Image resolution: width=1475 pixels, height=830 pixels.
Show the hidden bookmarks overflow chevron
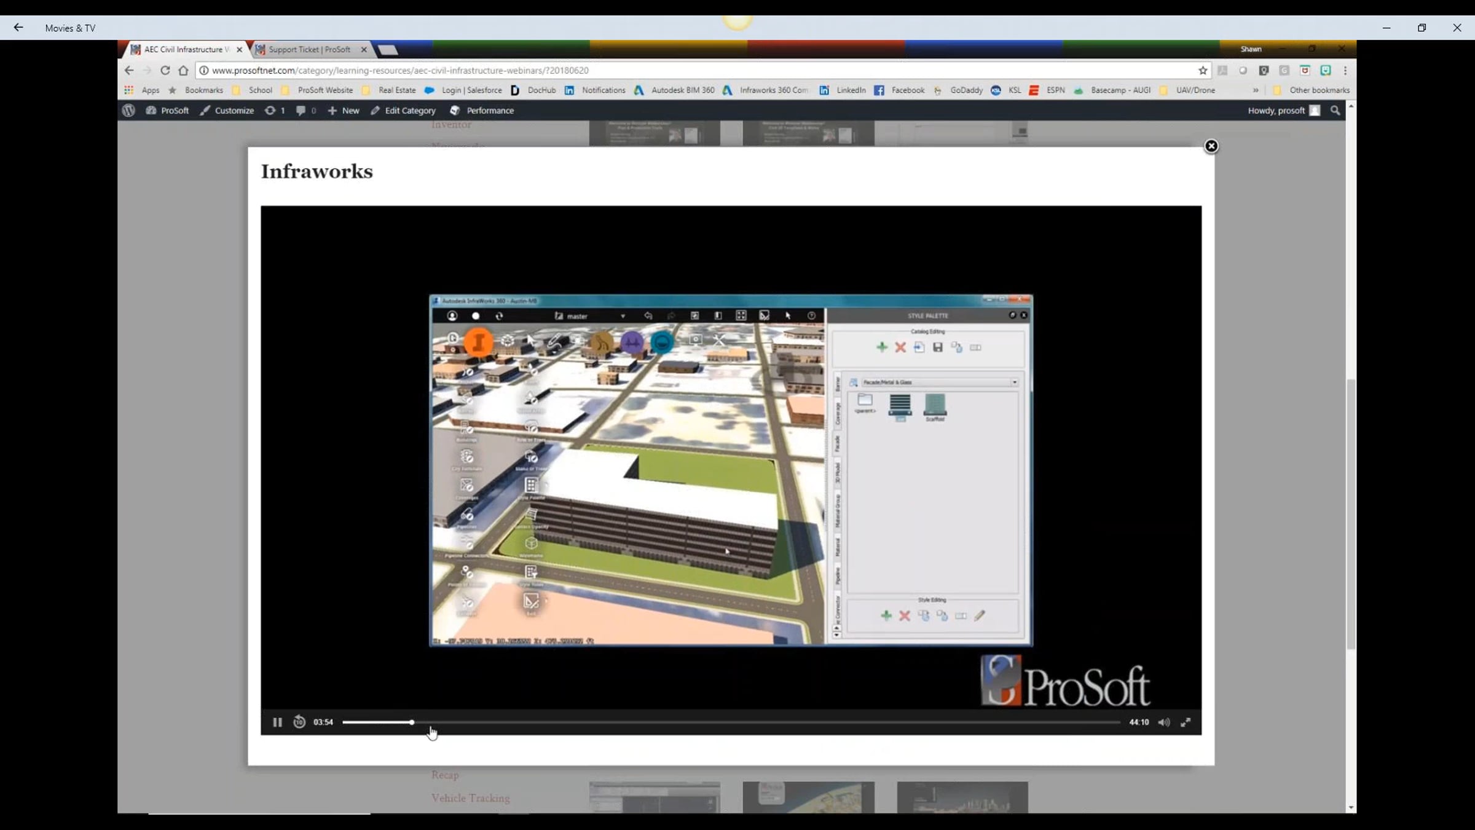[1256, 90]
